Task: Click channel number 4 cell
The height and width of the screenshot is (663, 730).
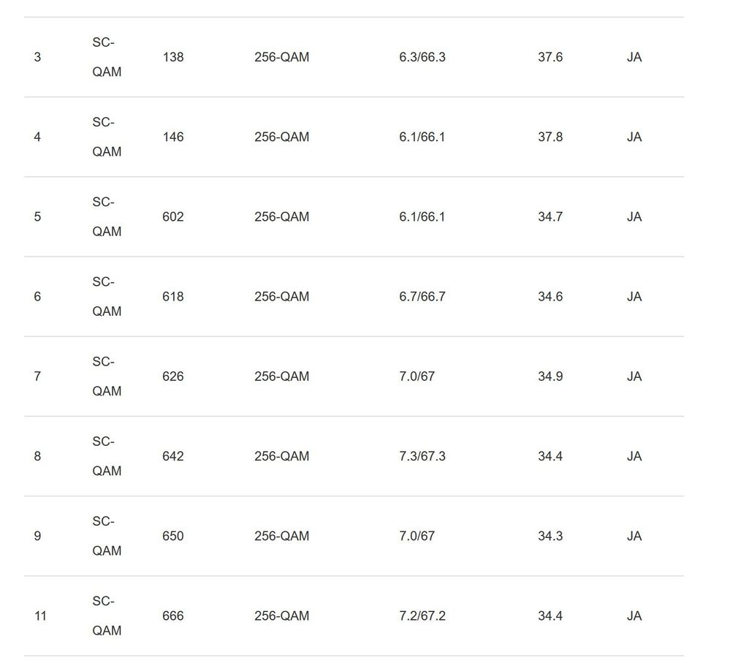Action: (x=37, y=137)
